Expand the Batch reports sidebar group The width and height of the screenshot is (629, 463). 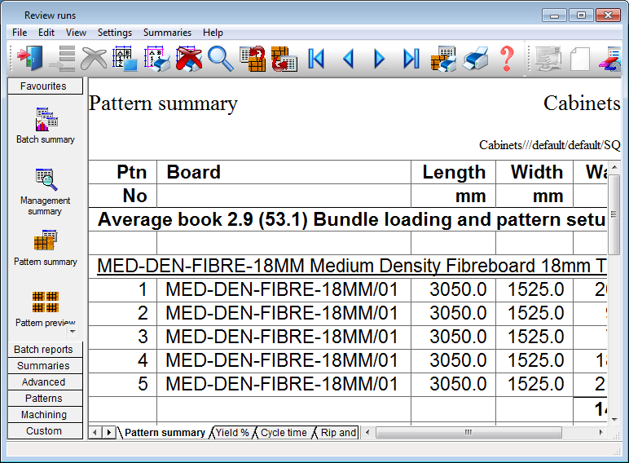44,350
